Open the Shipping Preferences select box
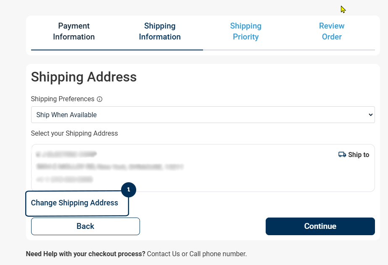Screen dimensions: 388x265 coord(203,115)
